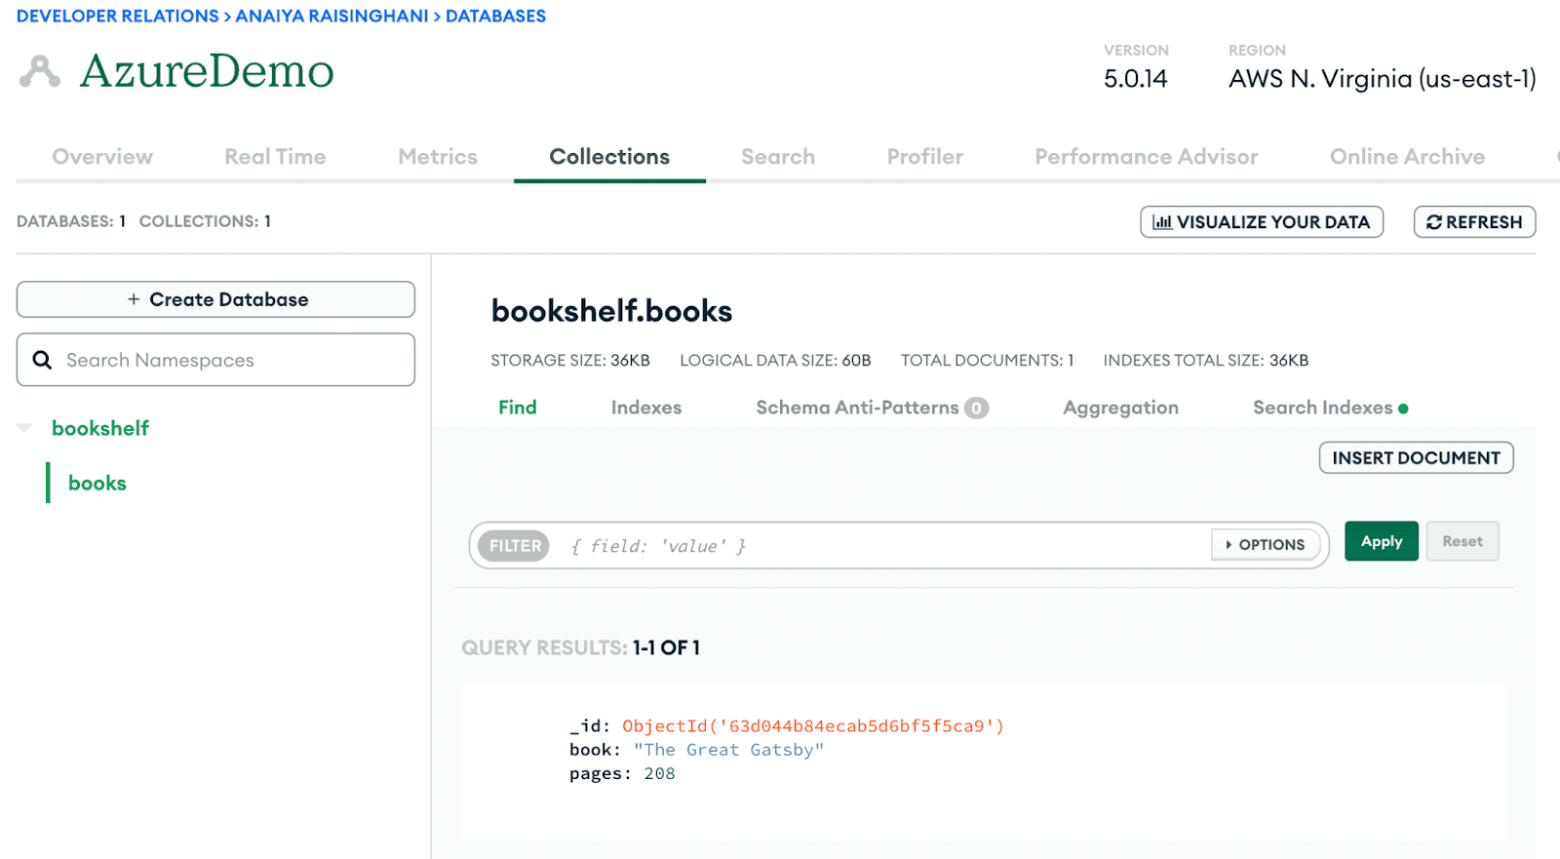Click the Databases breadcrumb link
The width and height of the screenshot is (1560, 859).
tap(495, 17)
